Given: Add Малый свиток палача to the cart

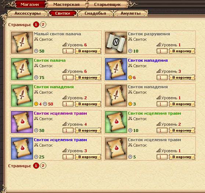Looking at the screenshot, I should [x=88, y=51].
